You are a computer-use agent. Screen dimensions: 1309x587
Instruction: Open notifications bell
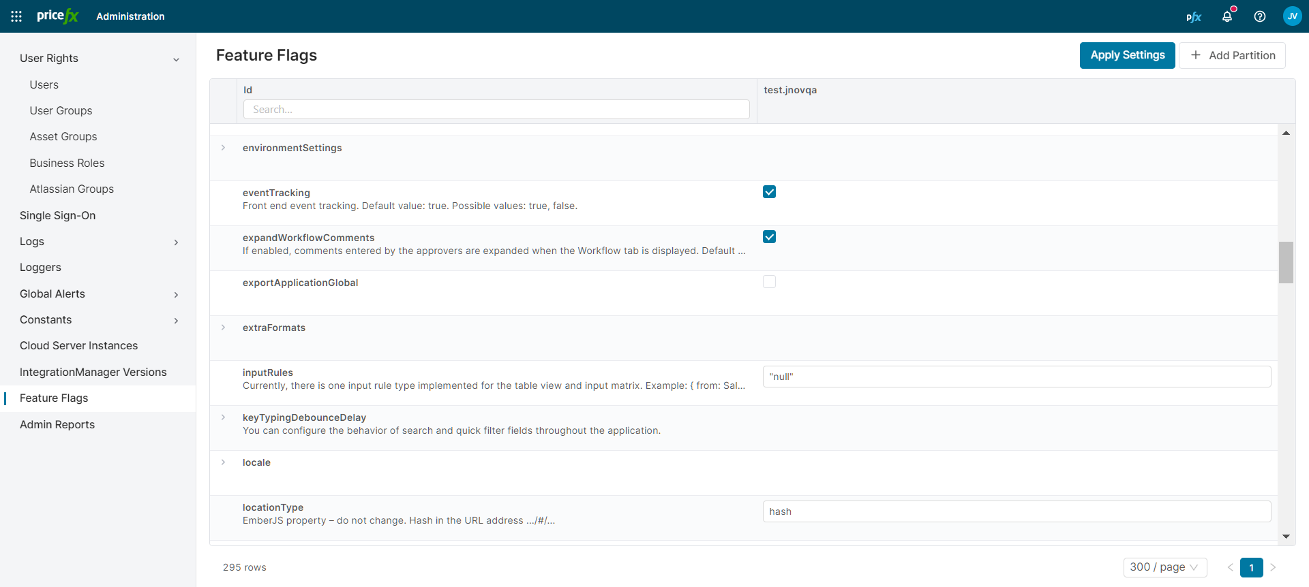1227,16
